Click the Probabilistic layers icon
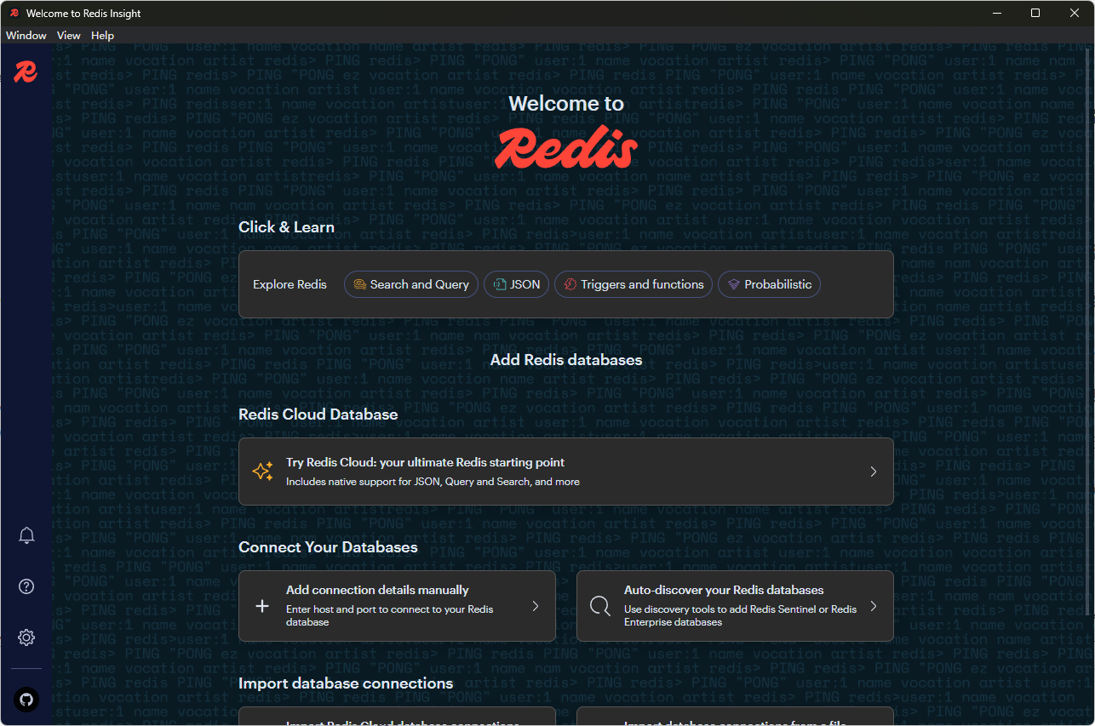 coord(734,284)
